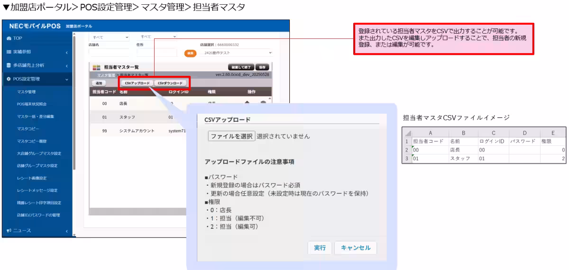Click キャンセル in CSVアップロード dialog

[x=356, y=248]
